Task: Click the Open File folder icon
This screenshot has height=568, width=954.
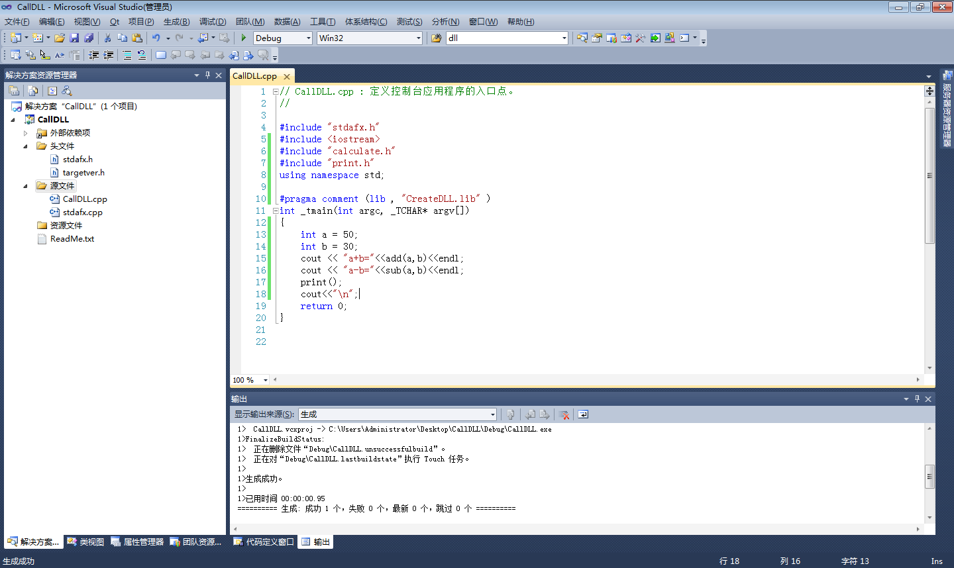Action: [60, 38]
